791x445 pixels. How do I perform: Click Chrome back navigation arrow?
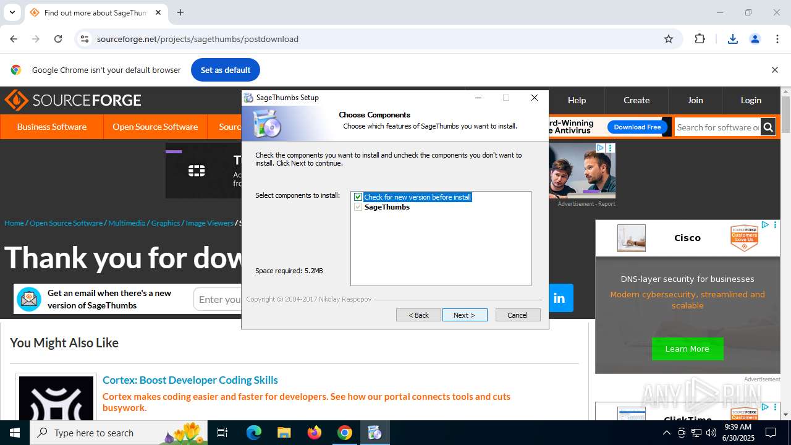pos(14,39)
